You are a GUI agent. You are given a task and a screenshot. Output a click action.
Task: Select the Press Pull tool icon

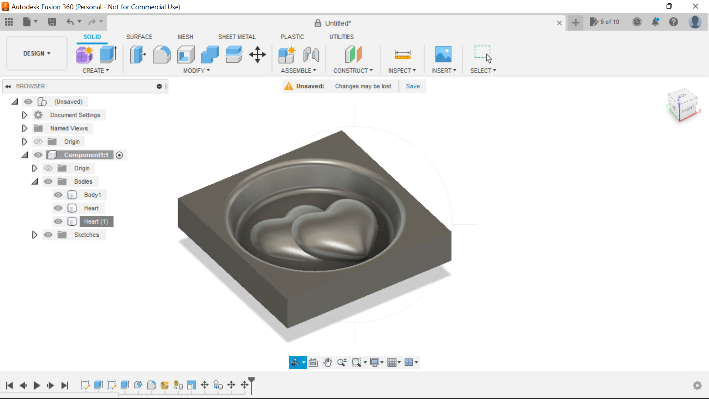click(x=138, y=55)
